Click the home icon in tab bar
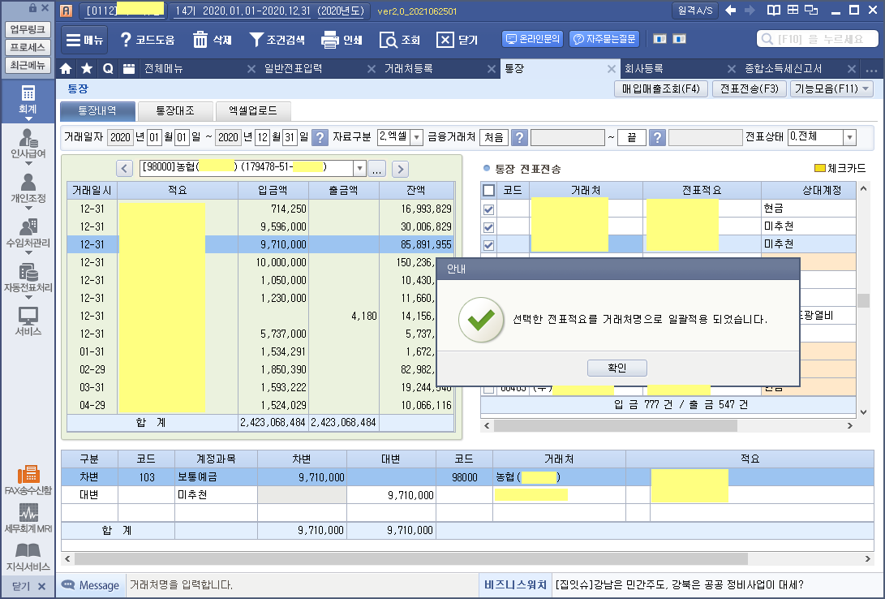Image resolution: width=885 pixels, height=599 pixels. 67,69
